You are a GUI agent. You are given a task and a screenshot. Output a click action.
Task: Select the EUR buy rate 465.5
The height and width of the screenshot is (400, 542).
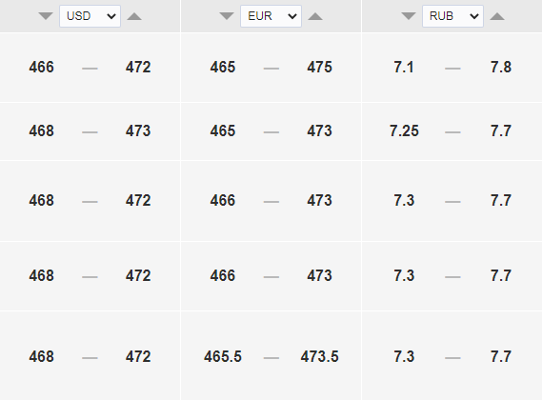pyautogui.click(x=223, y=357)
